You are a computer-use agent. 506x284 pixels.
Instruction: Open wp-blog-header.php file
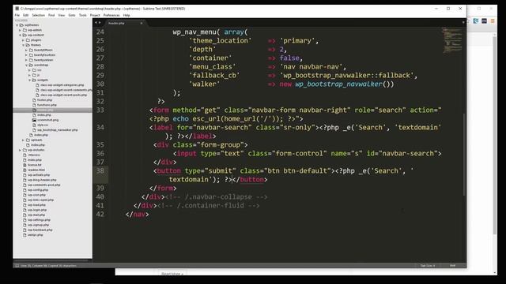42,180
